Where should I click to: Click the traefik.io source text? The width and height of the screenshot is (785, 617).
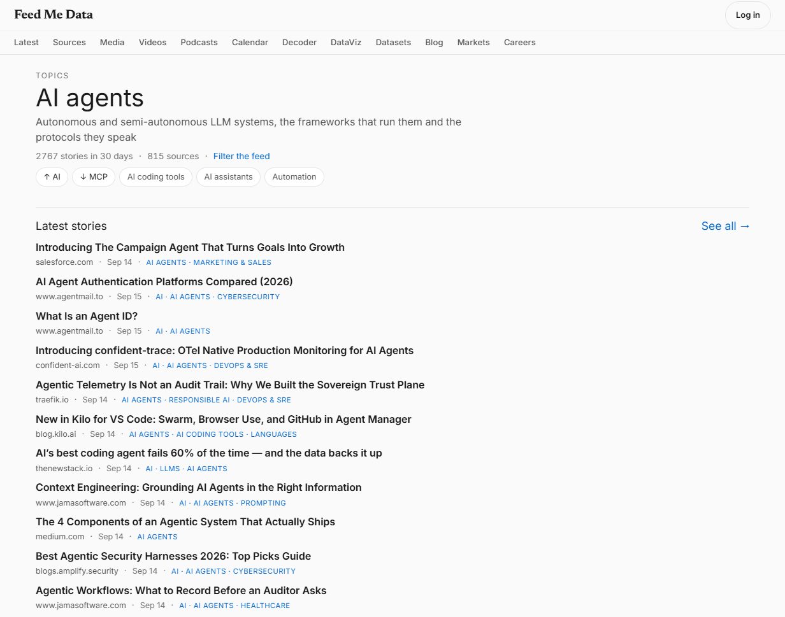point(52,400)
